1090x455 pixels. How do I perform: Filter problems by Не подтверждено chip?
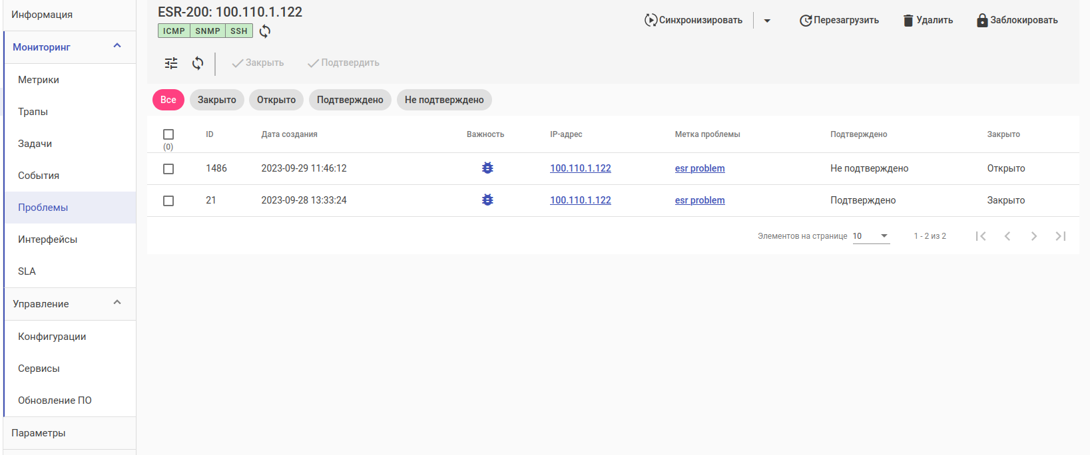tap(444, 100)
